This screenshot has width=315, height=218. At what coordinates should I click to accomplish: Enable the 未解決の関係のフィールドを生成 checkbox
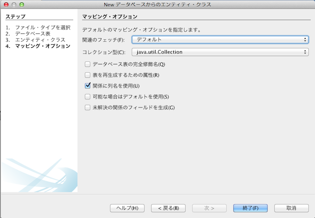(88, 108)
